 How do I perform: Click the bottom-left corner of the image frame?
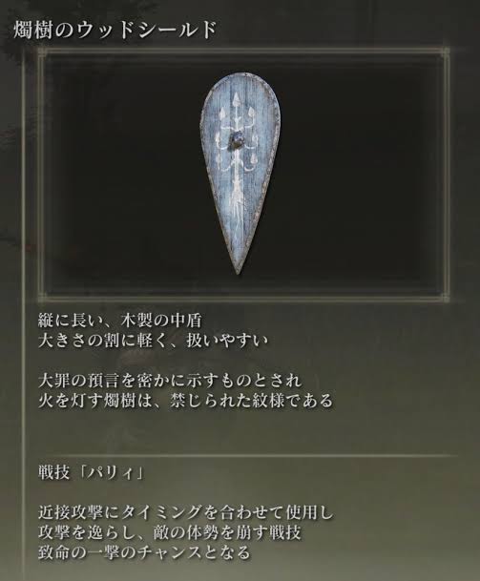tap(41, 296)
